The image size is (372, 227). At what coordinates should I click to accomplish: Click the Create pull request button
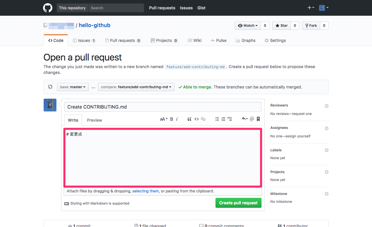238,203
